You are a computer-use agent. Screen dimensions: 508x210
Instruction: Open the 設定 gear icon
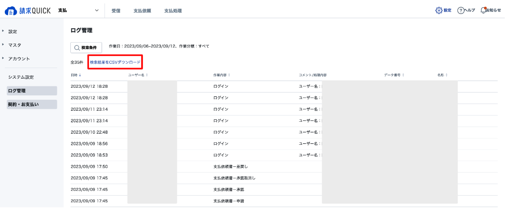pyautogui.click(x=439, y=11)
